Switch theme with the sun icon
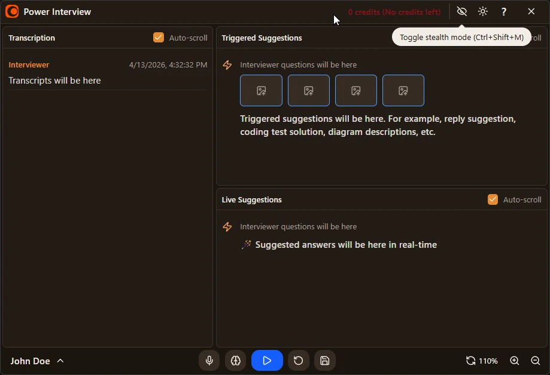 [x=482, y=11]
